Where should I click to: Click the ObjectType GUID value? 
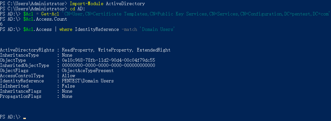point(109,60)
